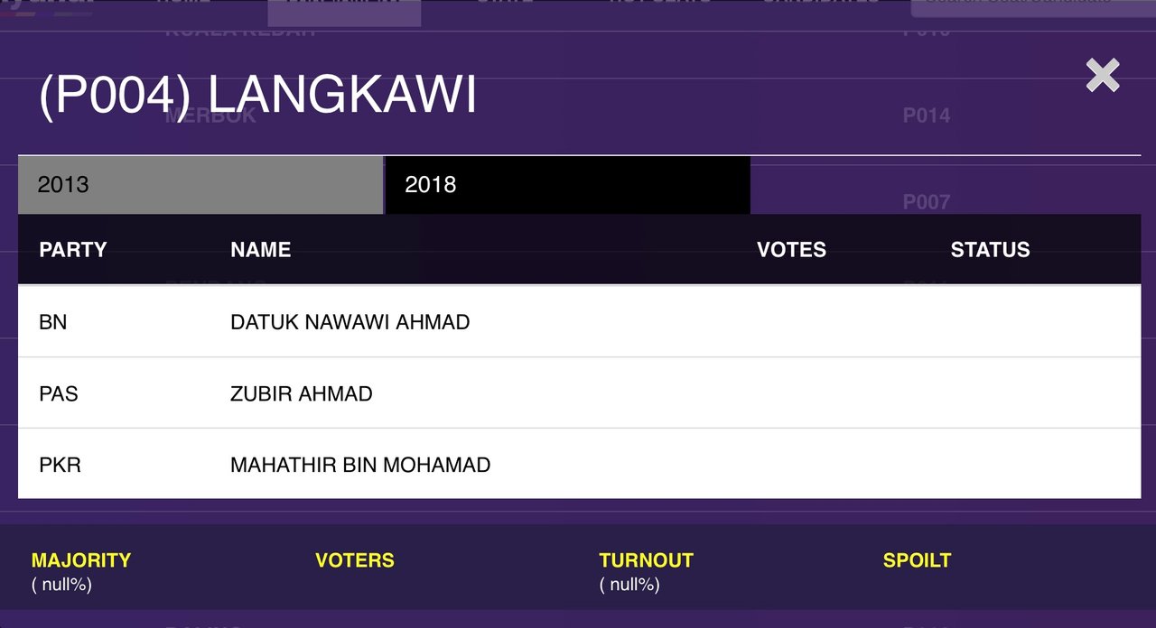This screenshot has height=628, width=1156.
Task: Click the PKR party cell
Action: click(x=60, y=466)
